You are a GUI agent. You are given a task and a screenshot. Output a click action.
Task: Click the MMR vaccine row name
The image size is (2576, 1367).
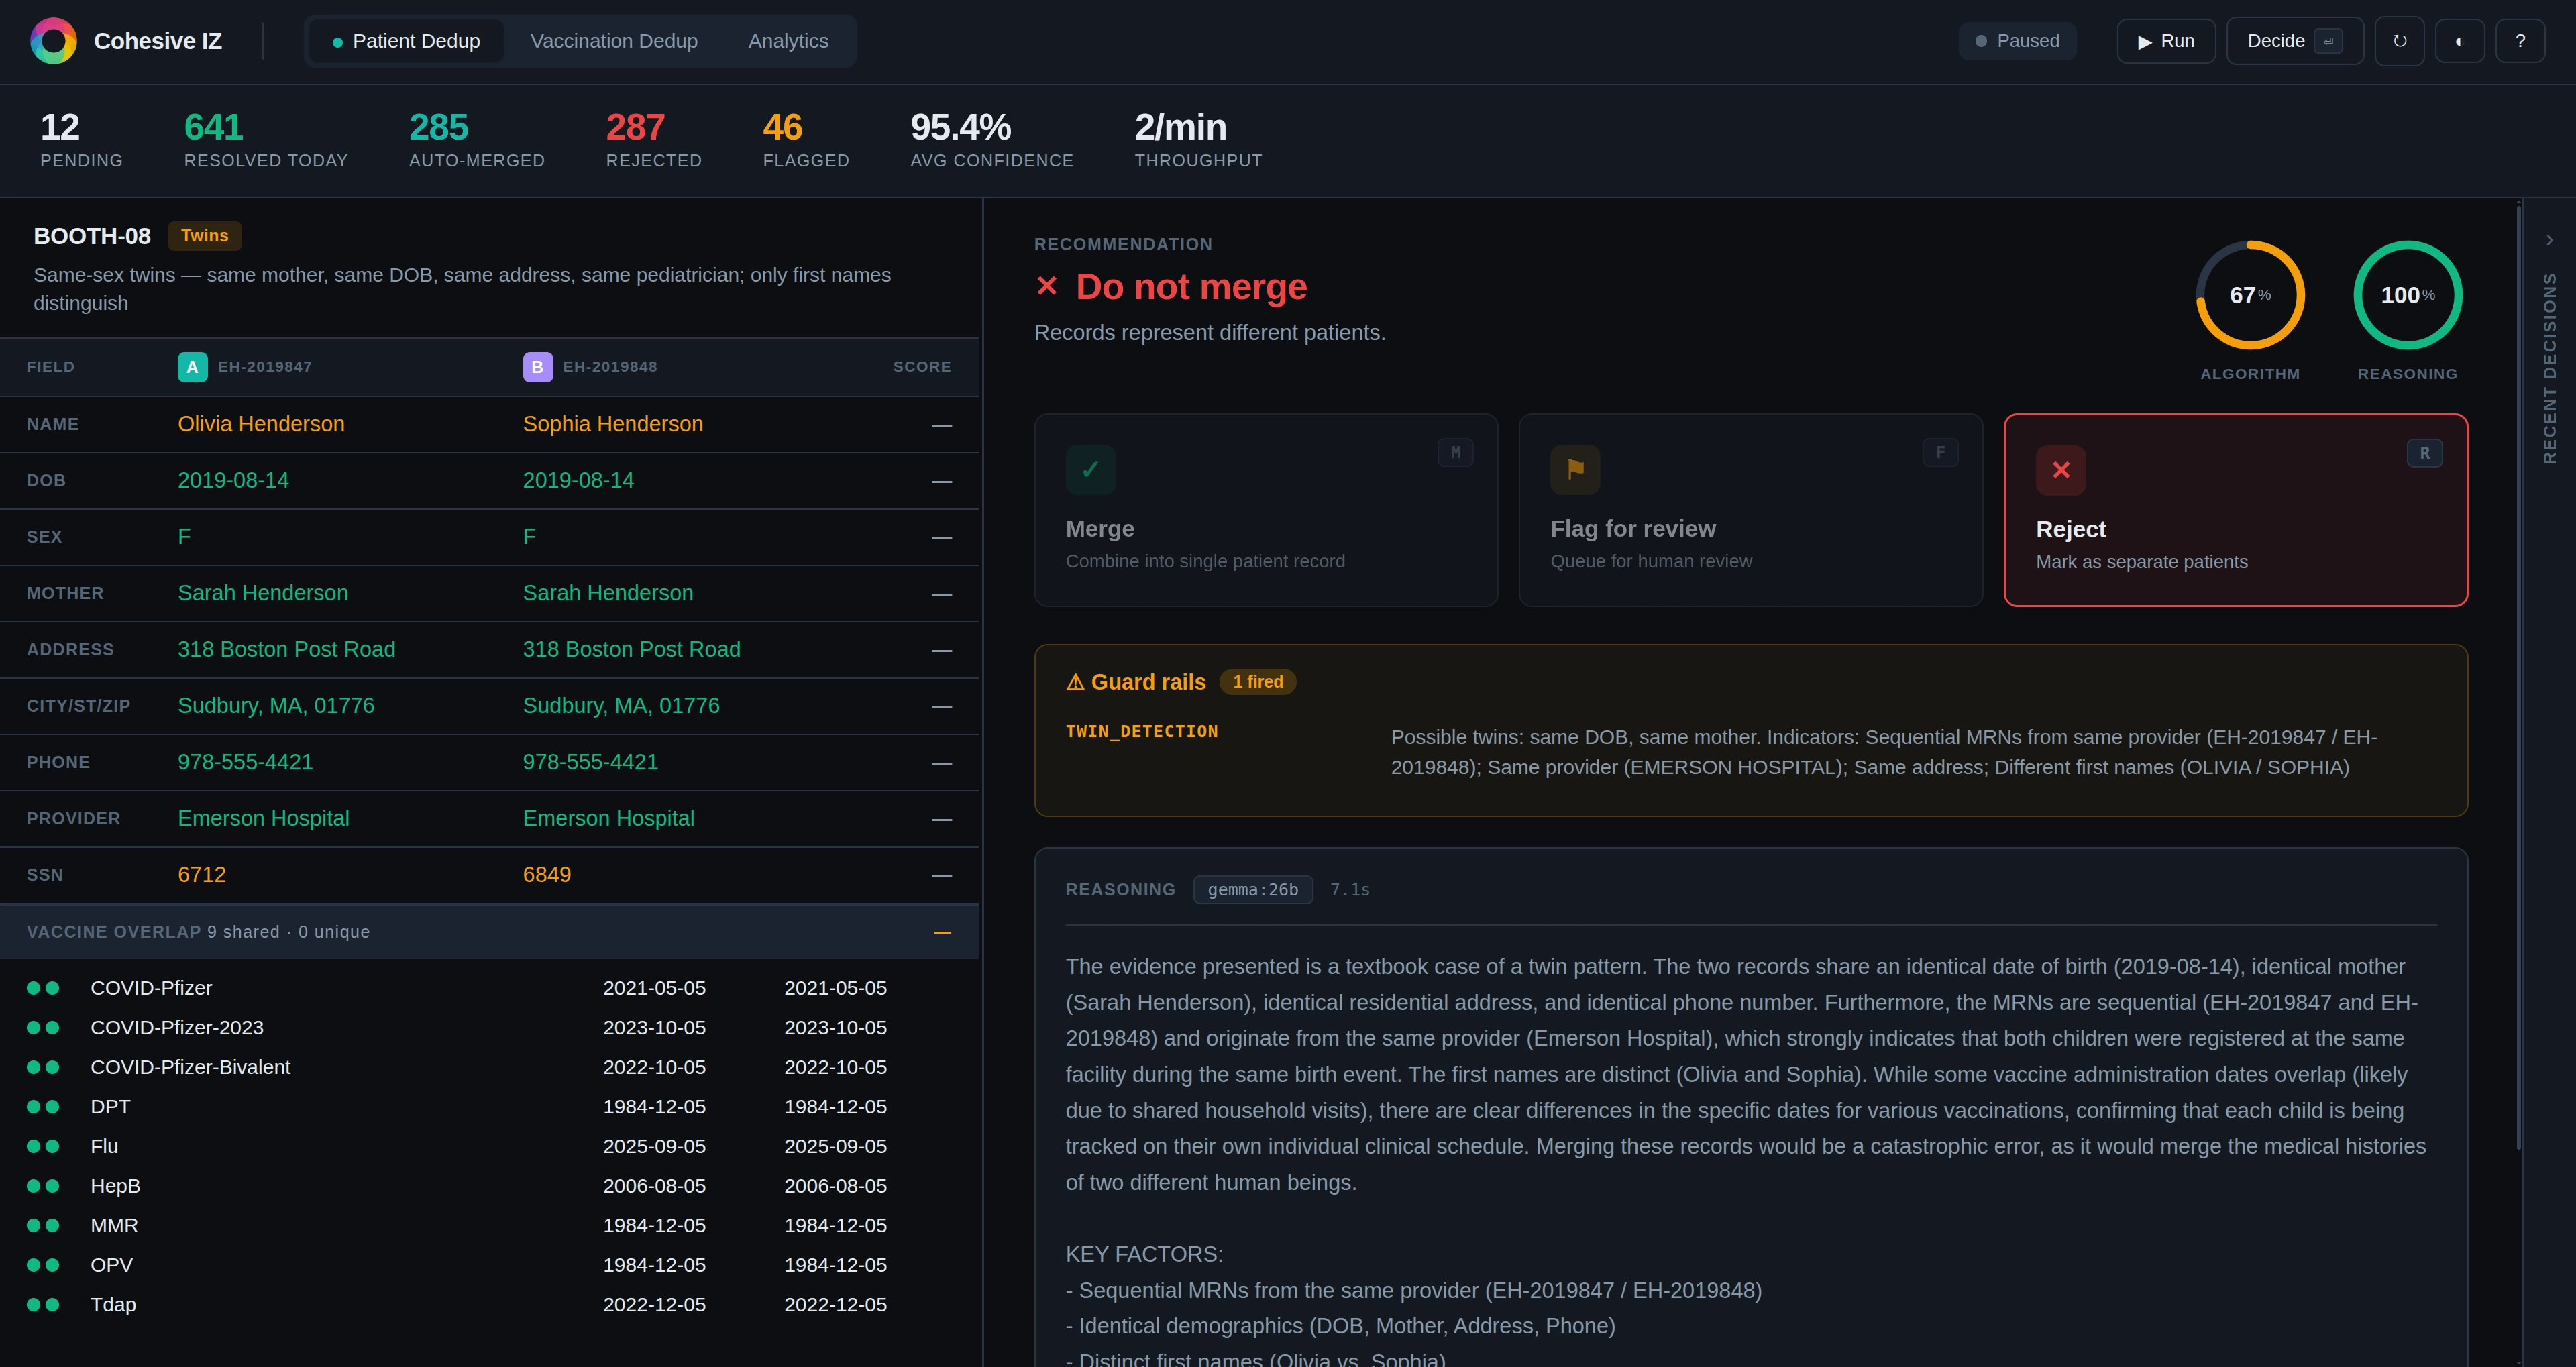coord(114,1226)
